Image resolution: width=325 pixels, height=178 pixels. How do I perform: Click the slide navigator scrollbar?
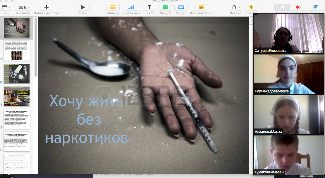(36, 47)
